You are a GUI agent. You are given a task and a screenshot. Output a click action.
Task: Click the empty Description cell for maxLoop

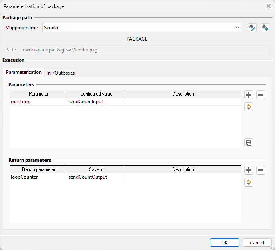coord(183,102)
